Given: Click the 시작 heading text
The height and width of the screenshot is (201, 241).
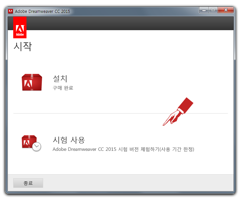Looking at the screenshot, I should (23, 46).
